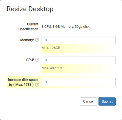Focus the CPU input field
The image size is (122, 120).
(79, 60)
